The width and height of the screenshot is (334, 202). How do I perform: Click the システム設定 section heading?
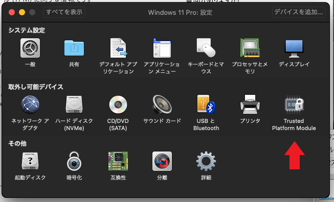[27, 30]
